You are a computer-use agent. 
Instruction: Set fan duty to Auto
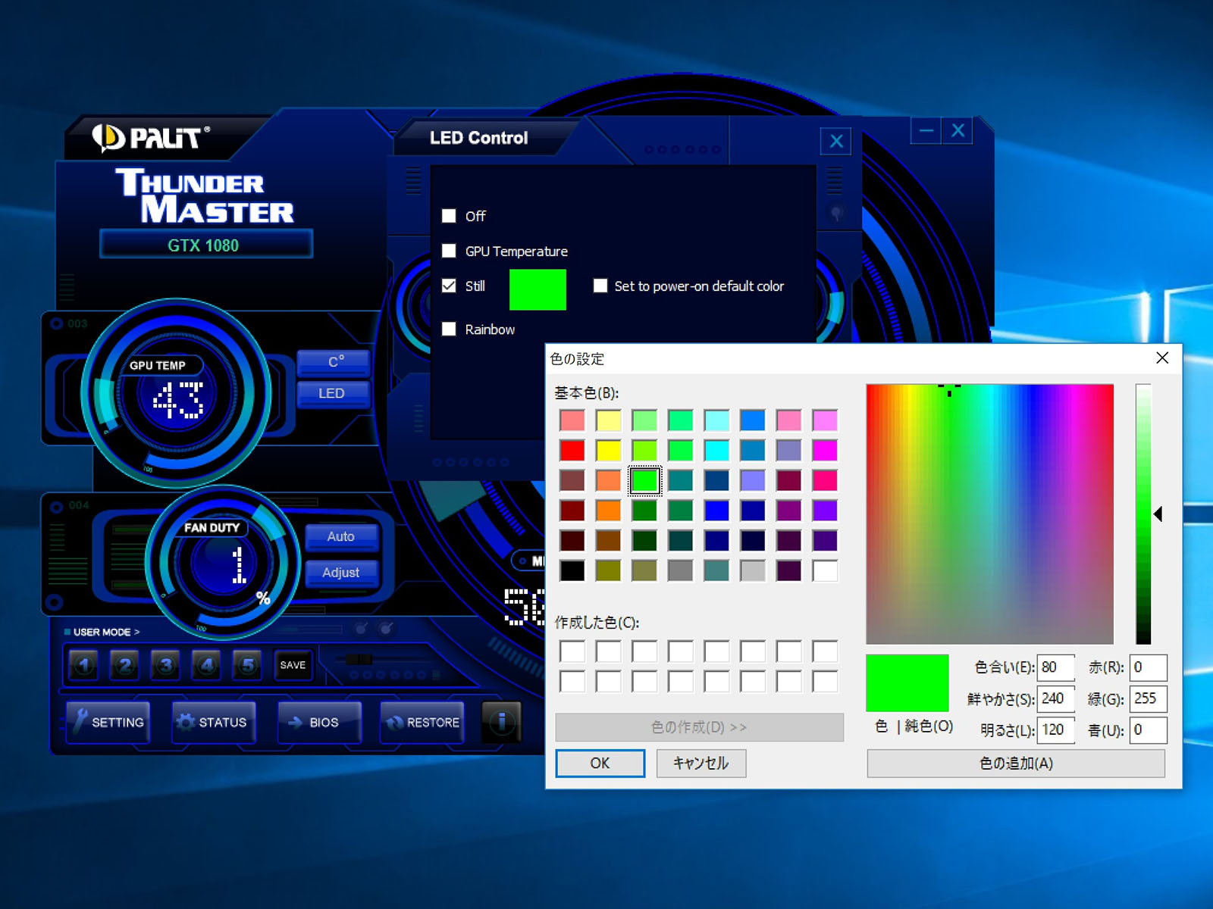point(341,536)
